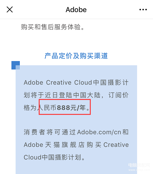Image resolution: width=153 pixels, height=174 pixels.
Task: Click the 购买和售后服务体验 text line
Action: click(x=53, y=27)
